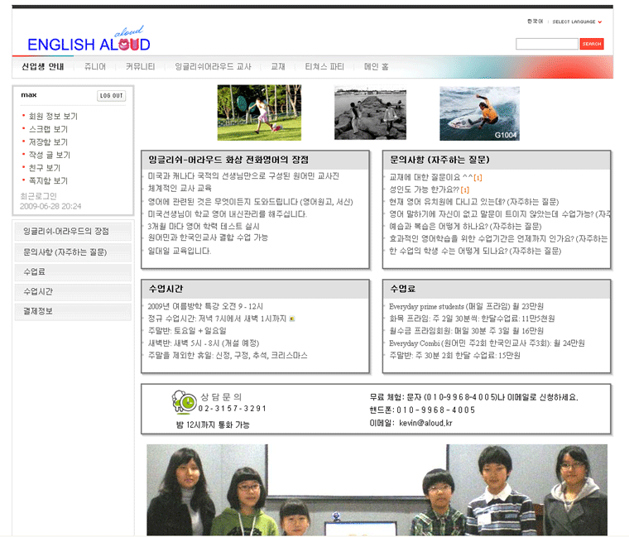Open 주말을 제외한 휴일 entry
Image resolution: width=629 pixels, height=537 pixels.
tap(228, 355)
